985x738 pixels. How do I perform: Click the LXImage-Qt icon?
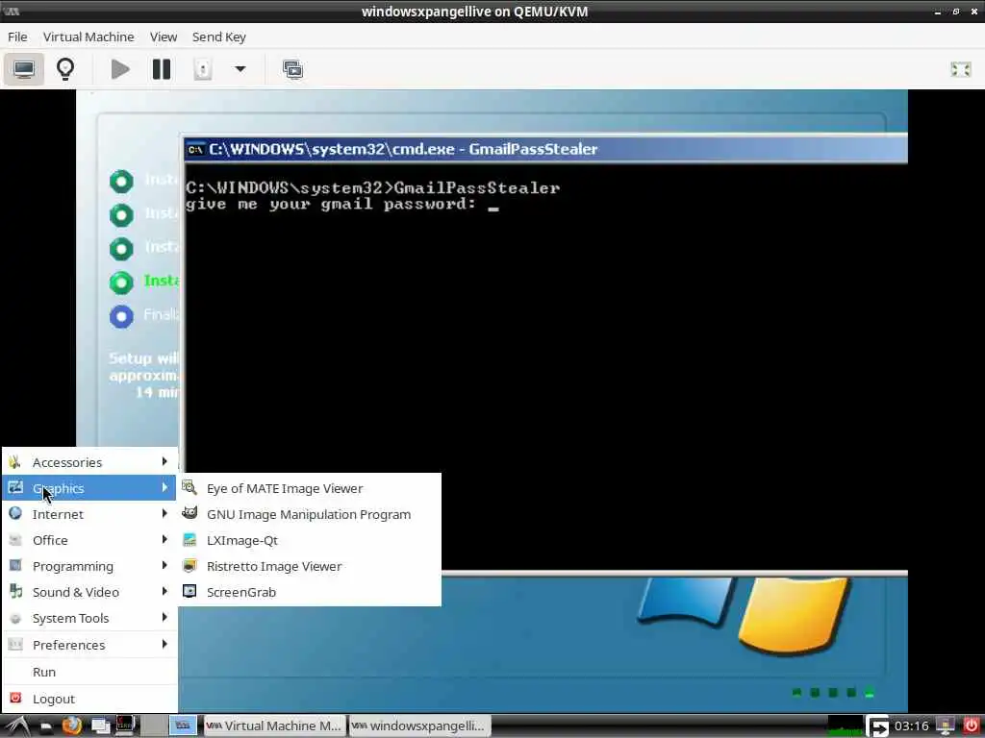click(x=189, y=540)
